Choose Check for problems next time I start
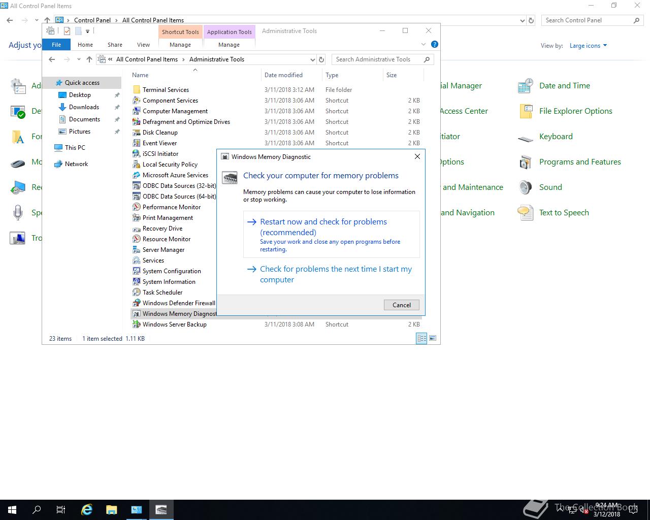This screenshot has width=650, height=520. [332, 274]
